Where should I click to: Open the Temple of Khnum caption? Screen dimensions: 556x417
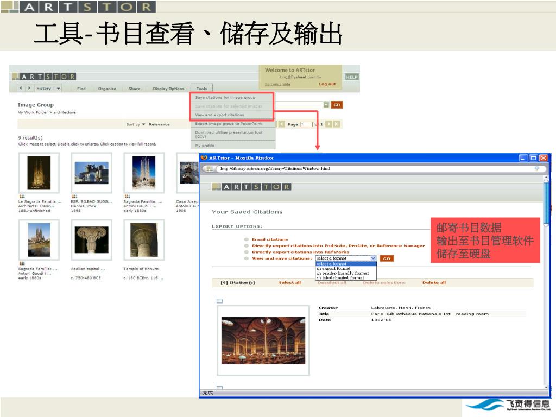[x=141, y=269]
